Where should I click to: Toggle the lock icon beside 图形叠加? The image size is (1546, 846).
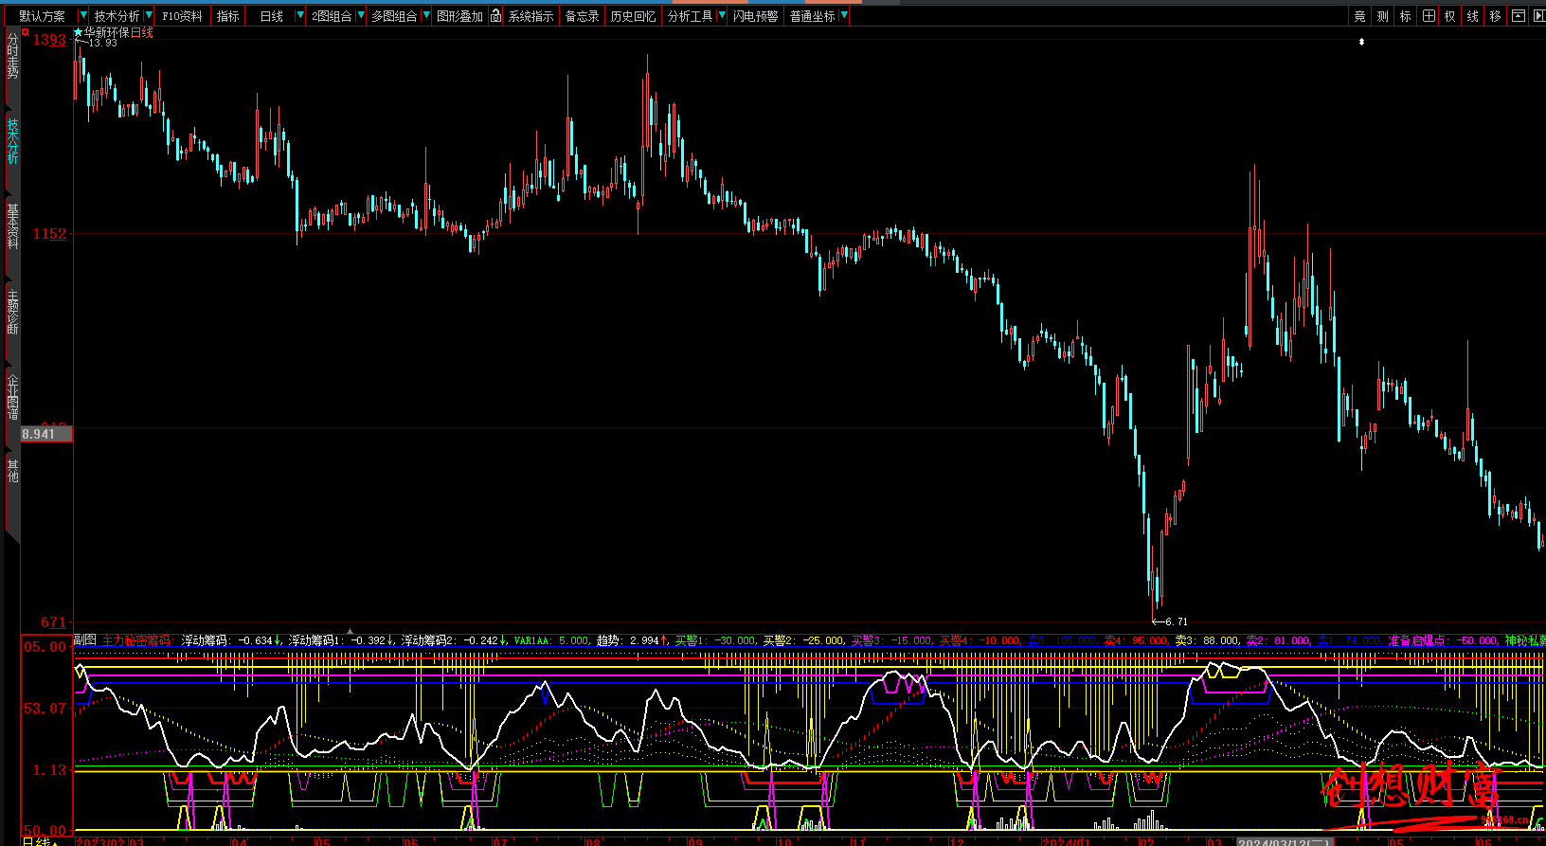point(494,16)
